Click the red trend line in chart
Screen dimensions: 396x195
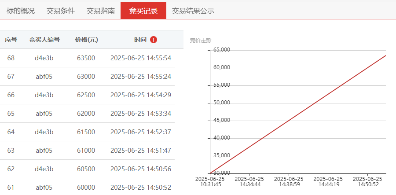[x=298, y=114]
